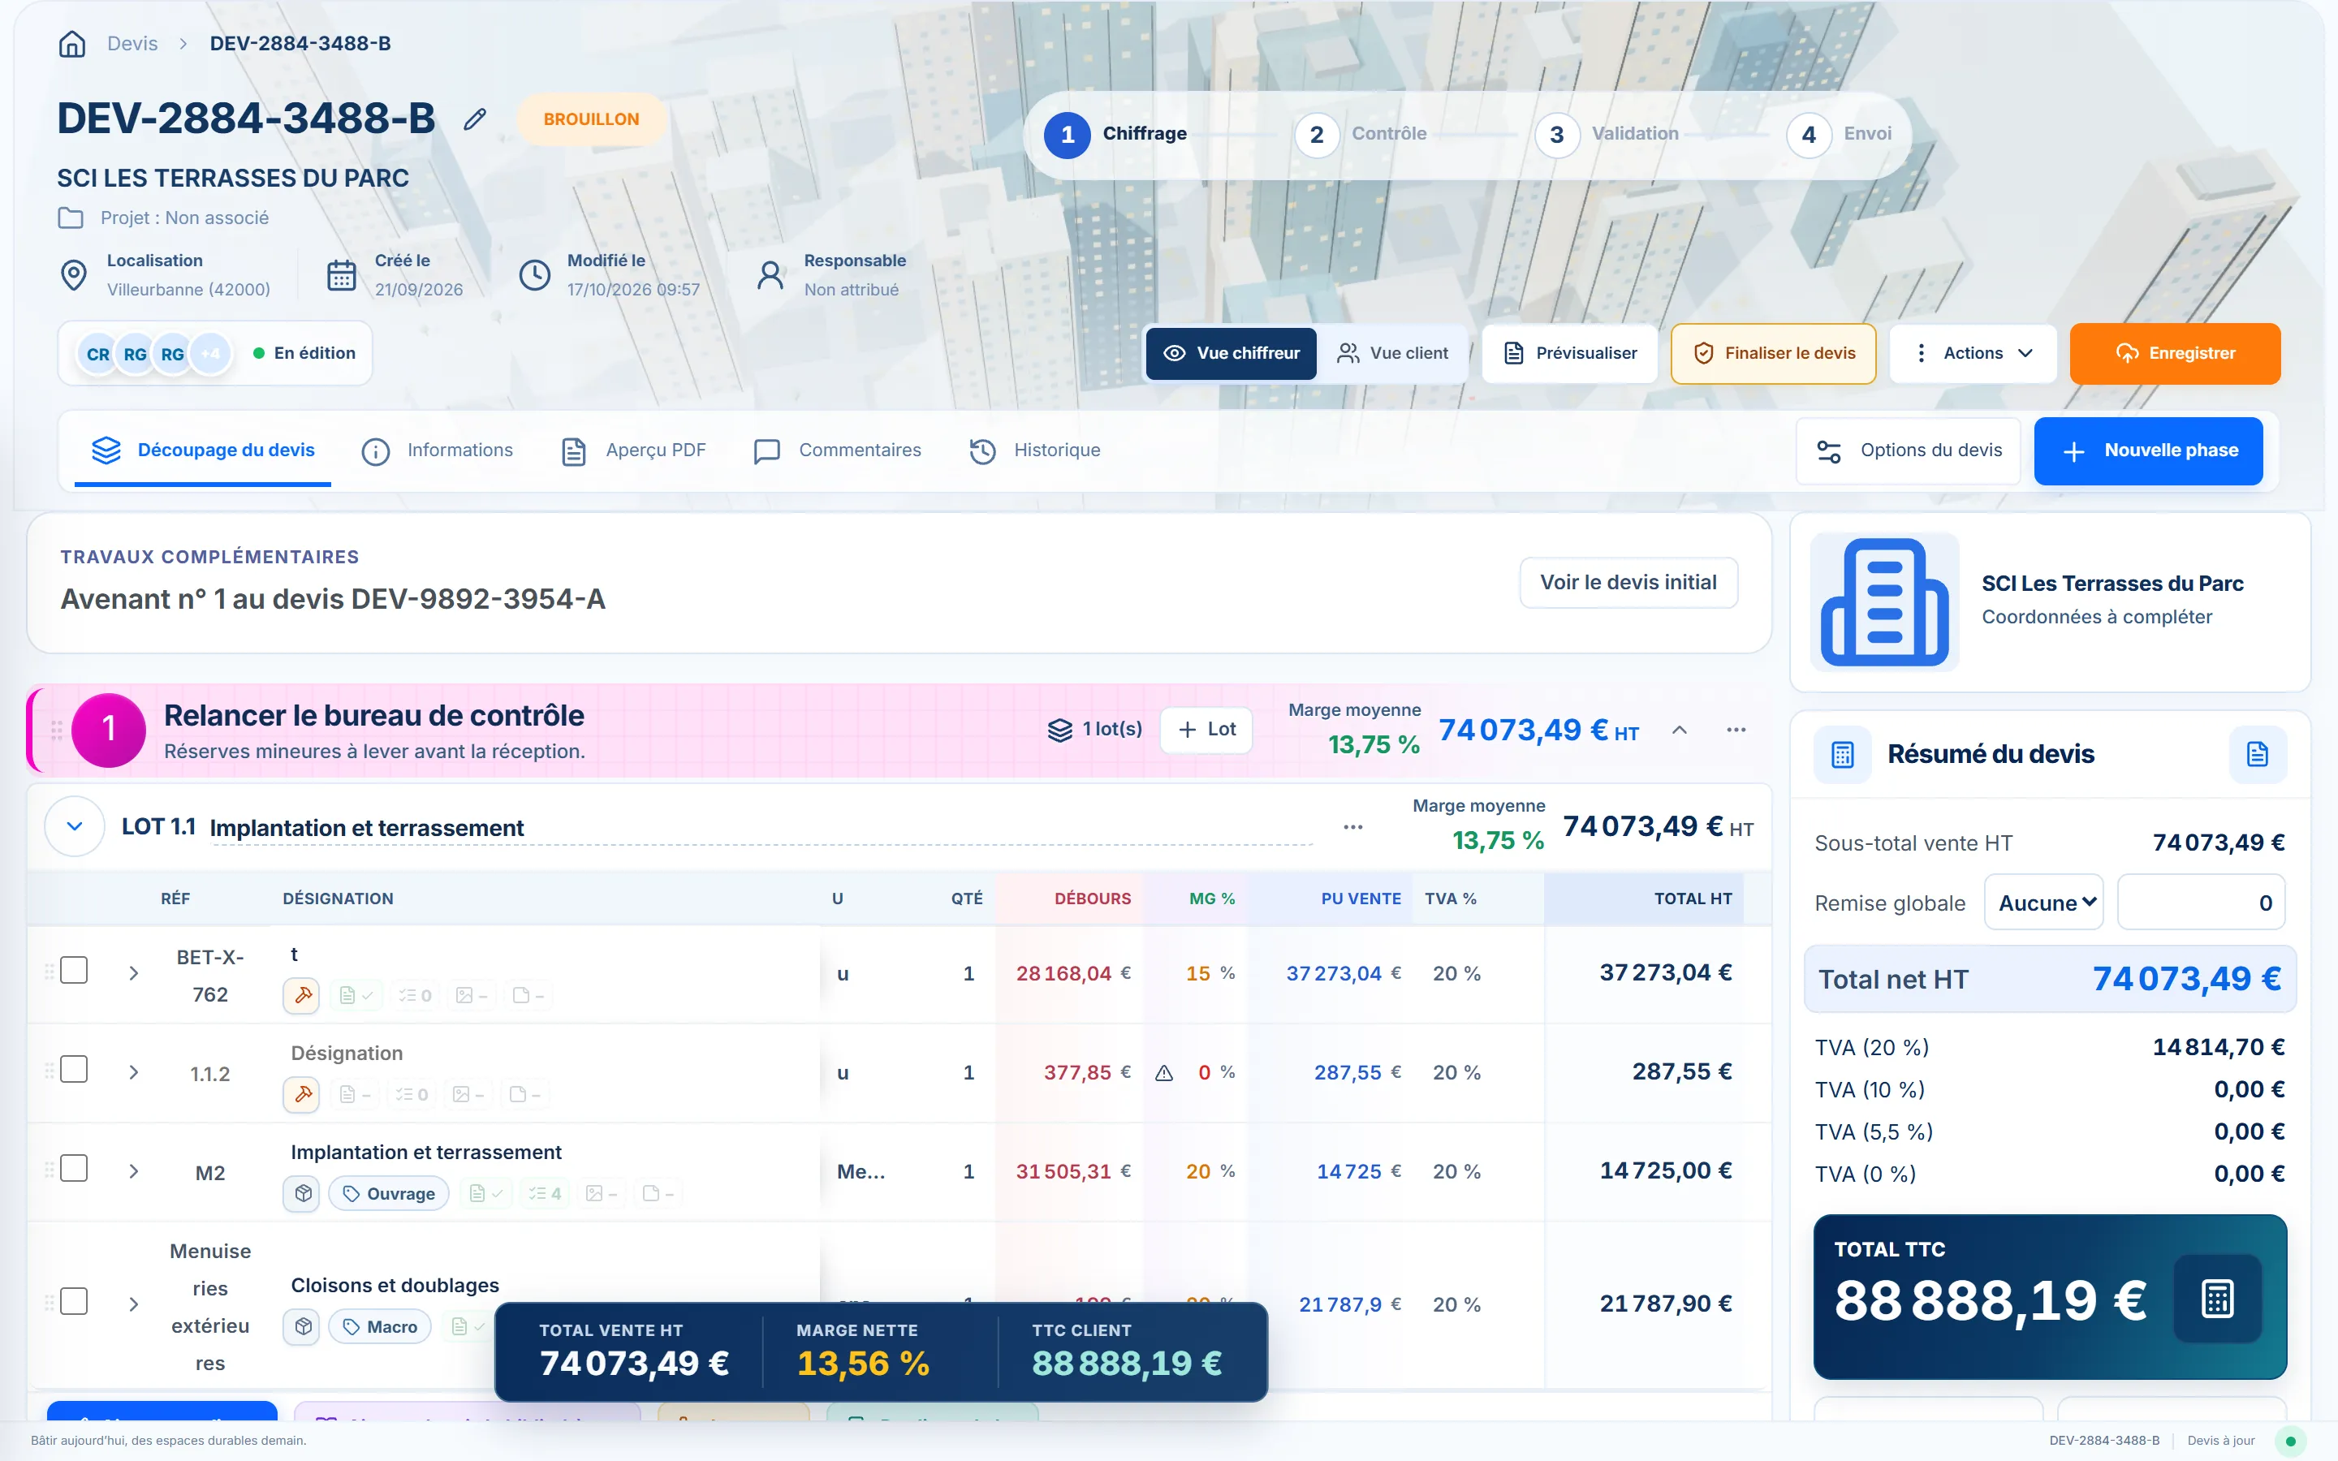Image resolution: width=2338 pixels, height=1461 pixels.
Task: Click cube icon in M2 row
Action: click(x=302, y=1193)
